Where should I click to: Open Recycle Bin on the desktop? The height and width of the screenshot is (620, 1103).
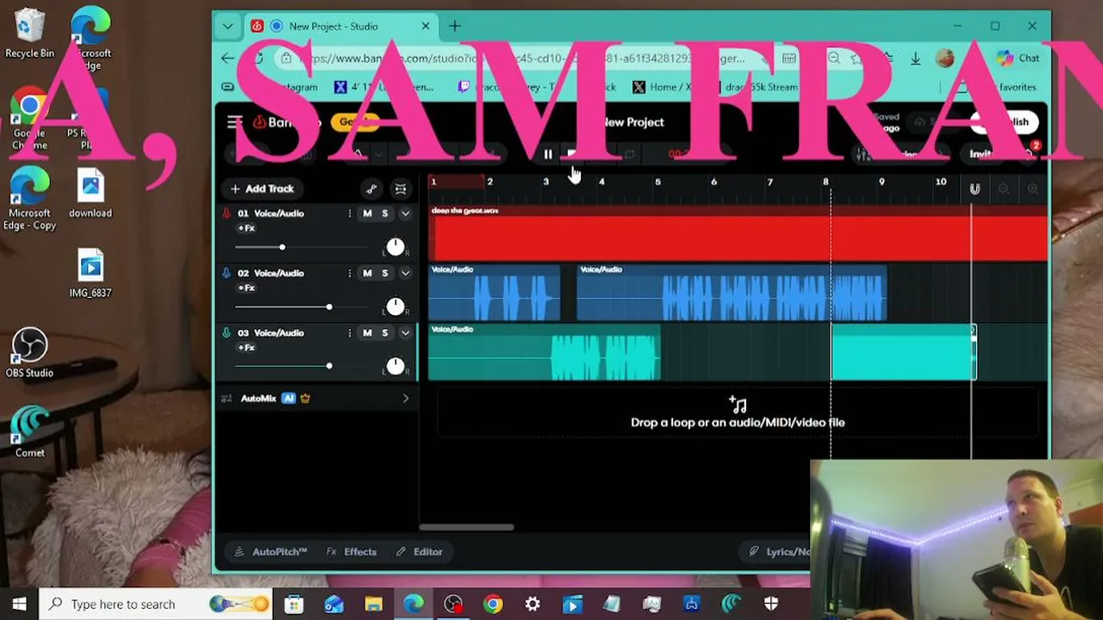click(x=29, y=33)
